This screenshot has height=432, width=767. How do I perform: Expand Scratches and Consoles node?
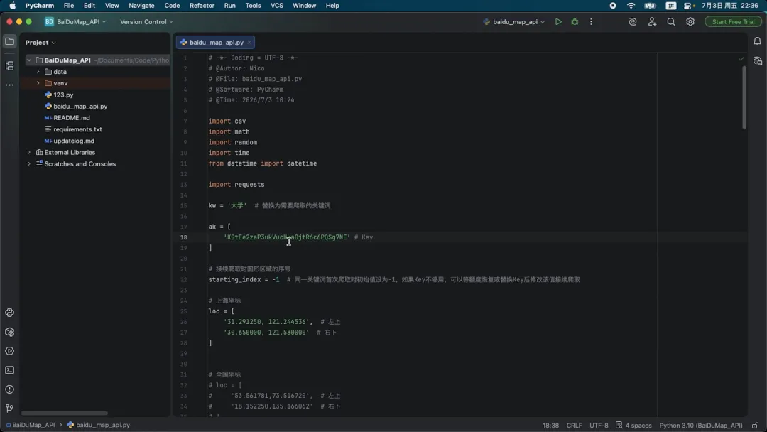[29, 164]
